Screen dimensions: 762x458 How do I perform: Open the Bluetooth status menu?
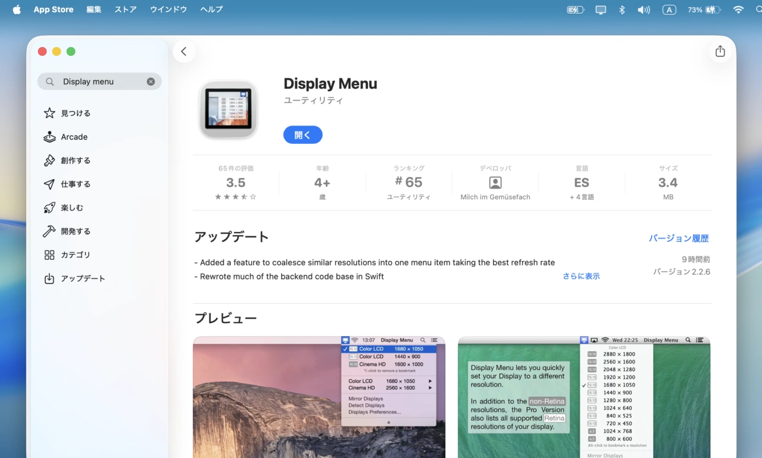point(621,10)
